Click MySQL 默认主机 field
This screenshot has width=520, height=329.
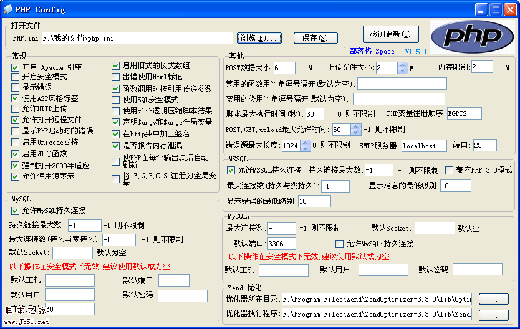[70, 280]
